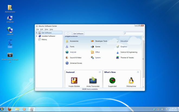Screen dimensions: 179x112
Task: Launch Firefox from the taskbar
Action: point(9,109)
